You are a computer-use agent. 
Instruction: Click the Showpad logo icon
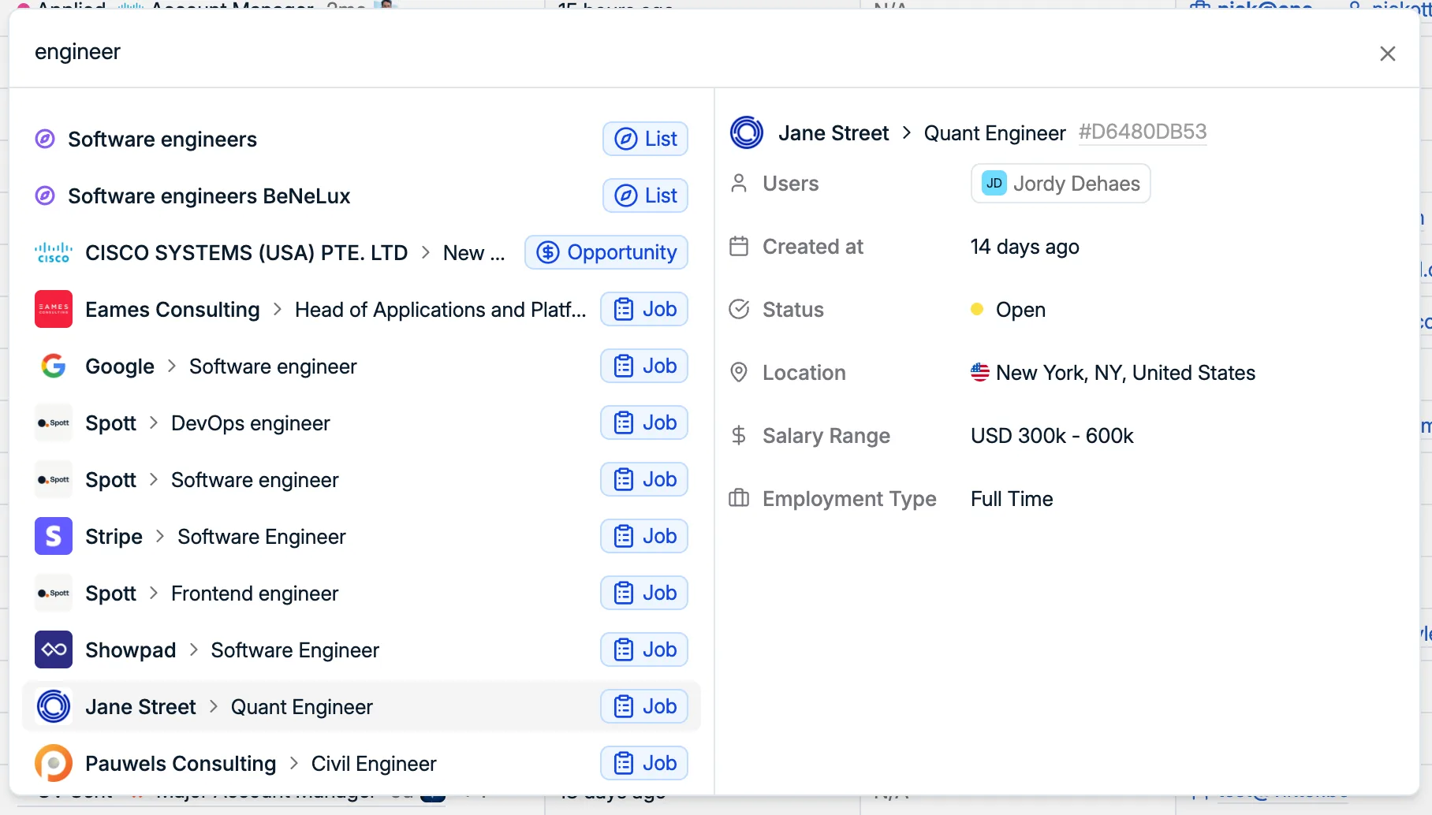click(x=54, y=649)
